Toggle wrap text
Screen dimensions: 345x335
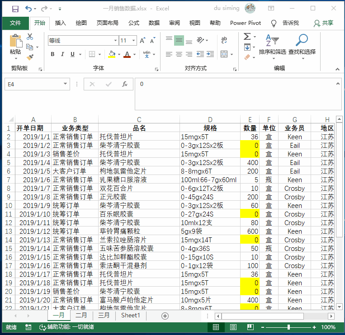[224, 40]
